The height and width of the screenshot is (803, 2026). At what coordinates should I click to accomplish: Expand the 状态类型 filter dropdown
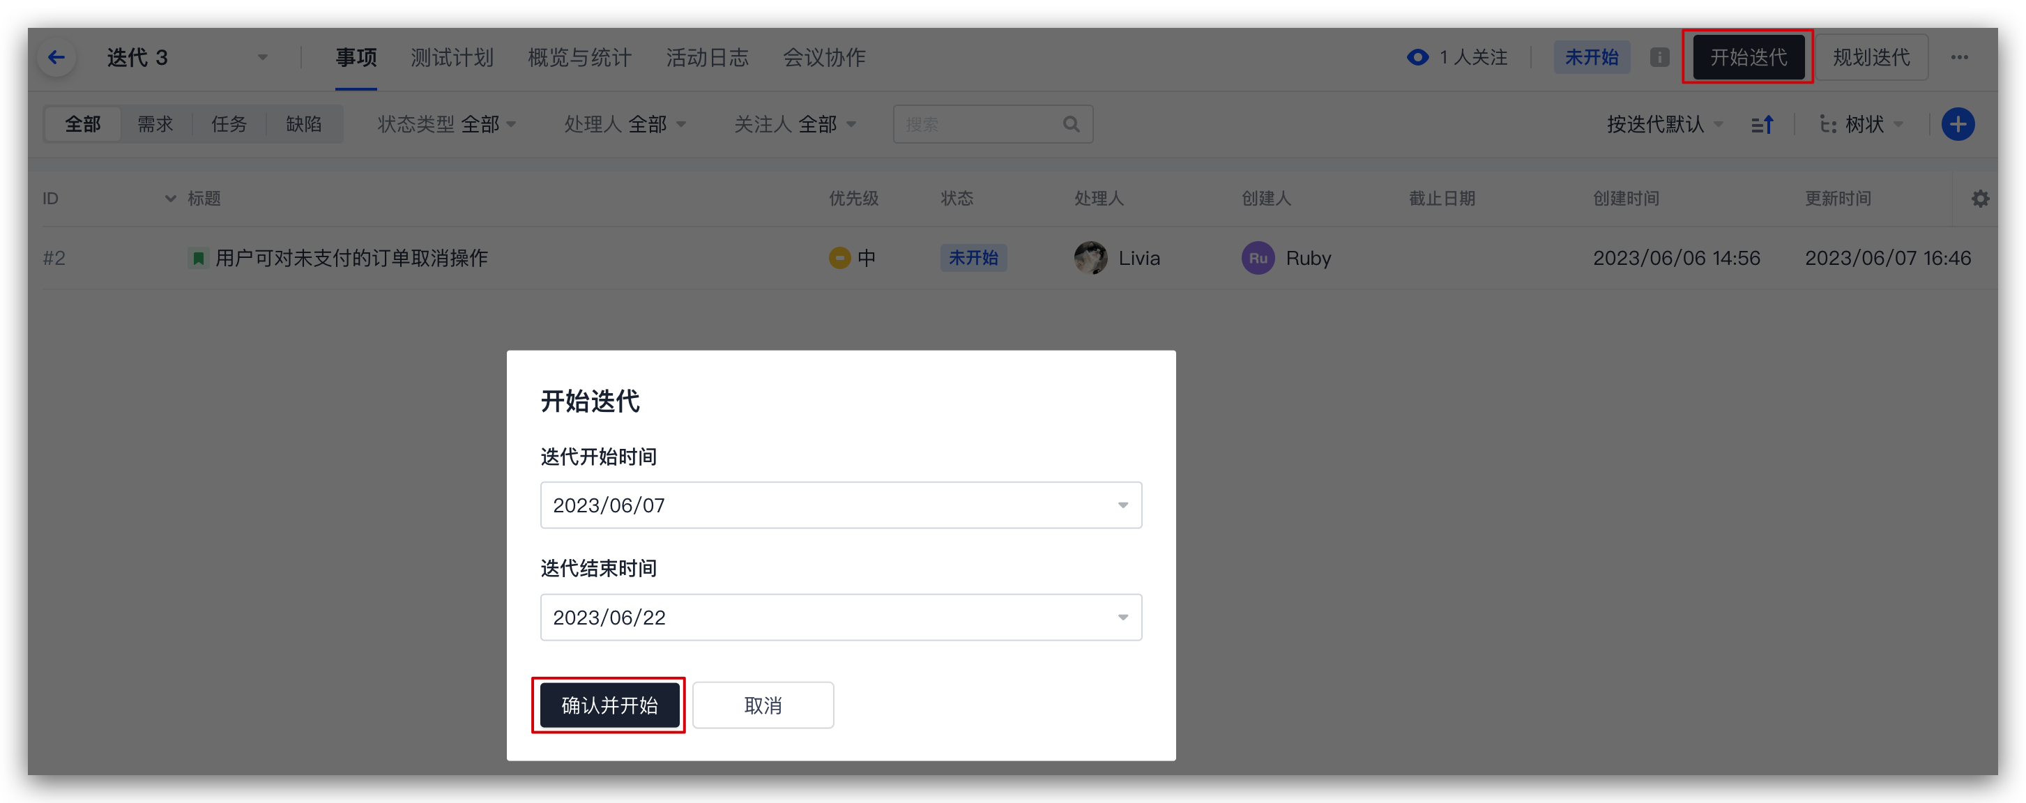(x=446, y=124)
